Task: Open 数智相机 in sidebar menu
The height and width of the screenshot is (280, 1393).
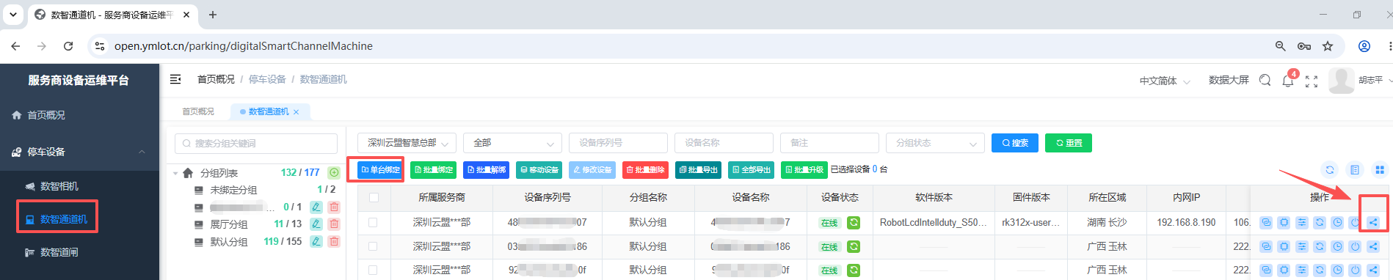Action: (59, 186)
